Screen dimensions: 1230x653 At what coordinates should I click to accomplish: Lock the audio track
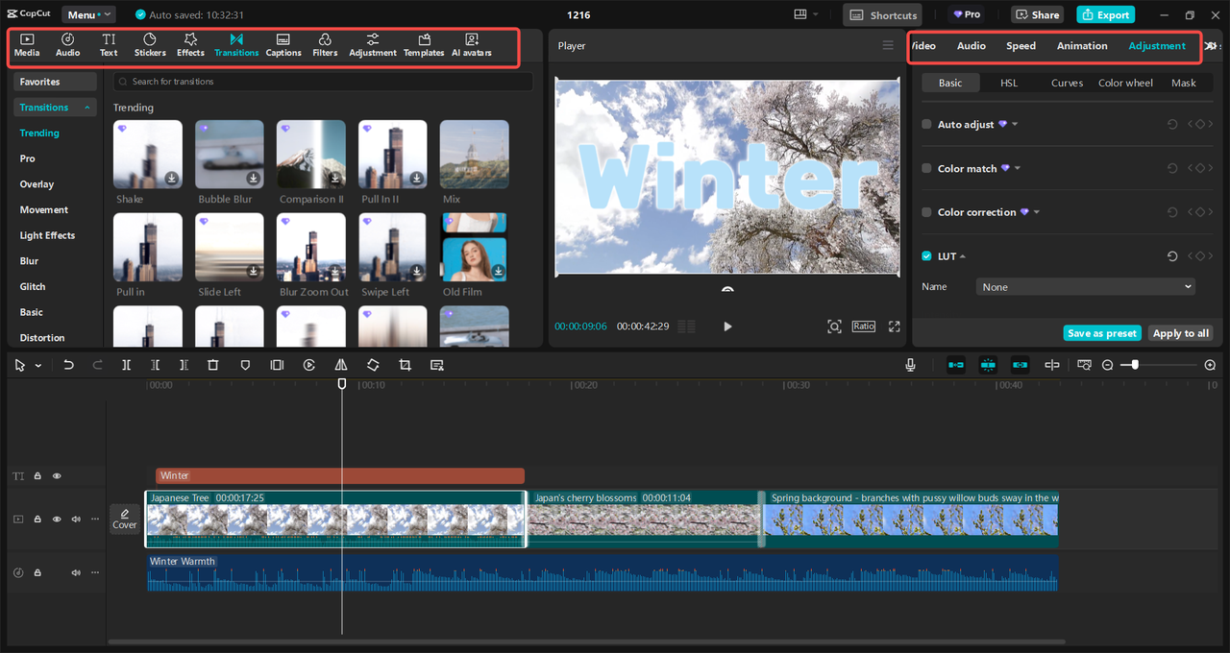click(x=37, y=572)
